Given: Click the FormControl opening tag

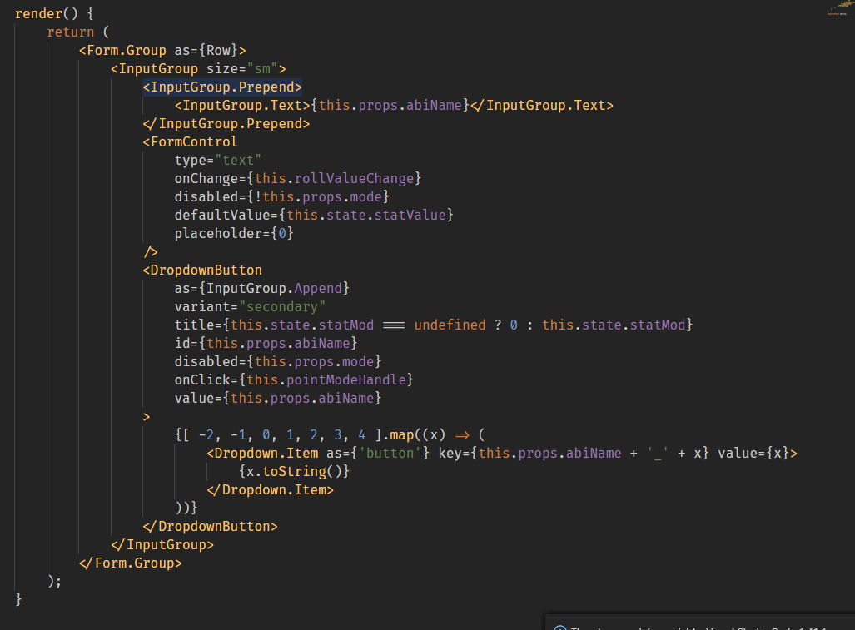Looking at the screenshot, I should 193,141.
